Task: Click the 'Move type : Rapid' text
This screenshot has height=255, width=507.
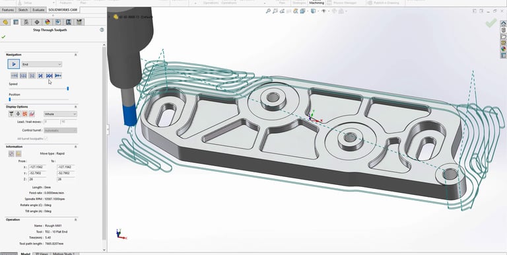Action: (52, 153)
